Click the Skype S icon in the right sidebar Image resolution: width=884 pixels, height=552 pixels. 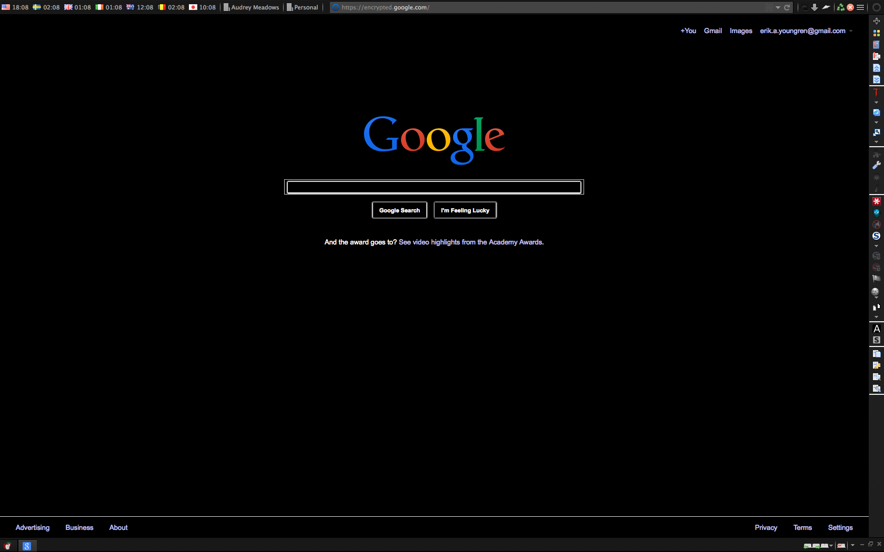(x=876, y=236)
